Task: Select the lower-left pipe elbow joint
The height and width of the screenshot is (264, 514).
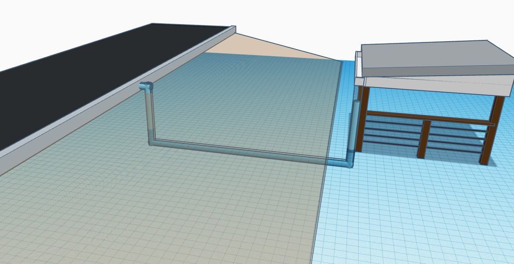Action: (x=151, y=141)
